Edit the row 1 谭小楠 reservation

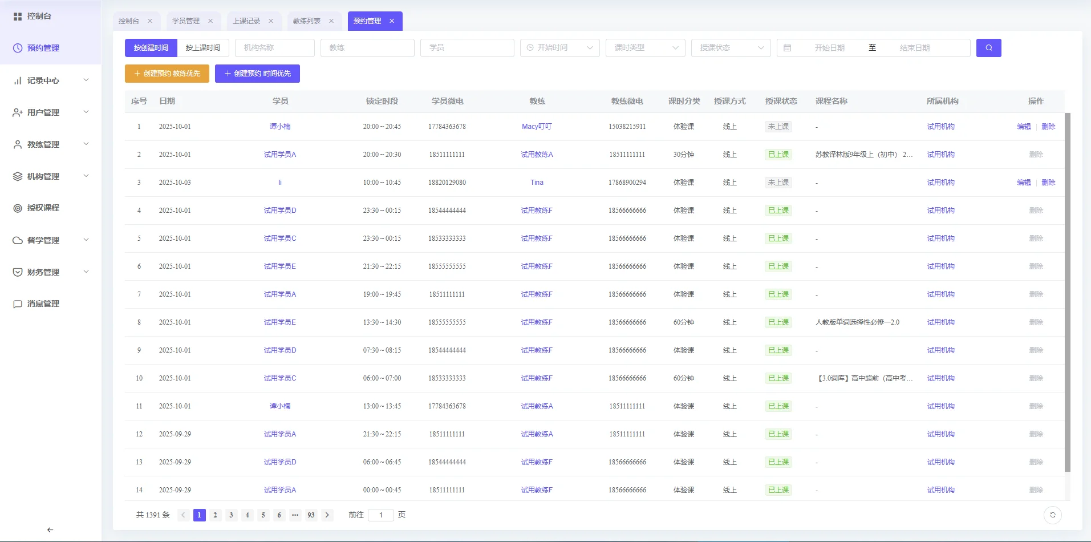pyautogui.click(x=1024, y=127)
